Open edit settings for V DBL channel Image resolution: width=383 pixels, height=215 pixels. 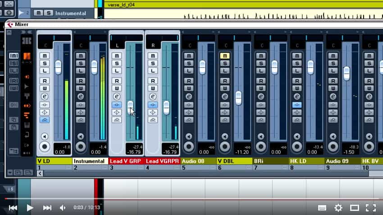(225, 97)
